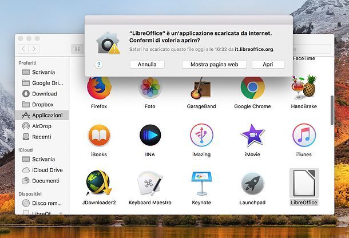
Task: Click the AirDrop radar icon in sidebar
Action: 26,126
